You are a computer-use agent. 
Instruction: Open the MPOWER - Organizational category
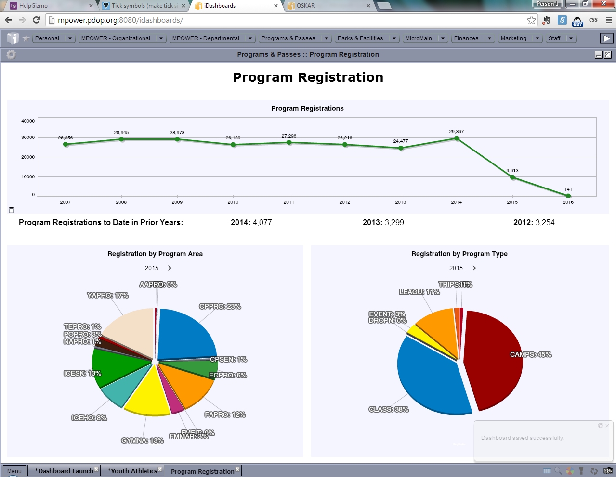coord(116,38)
